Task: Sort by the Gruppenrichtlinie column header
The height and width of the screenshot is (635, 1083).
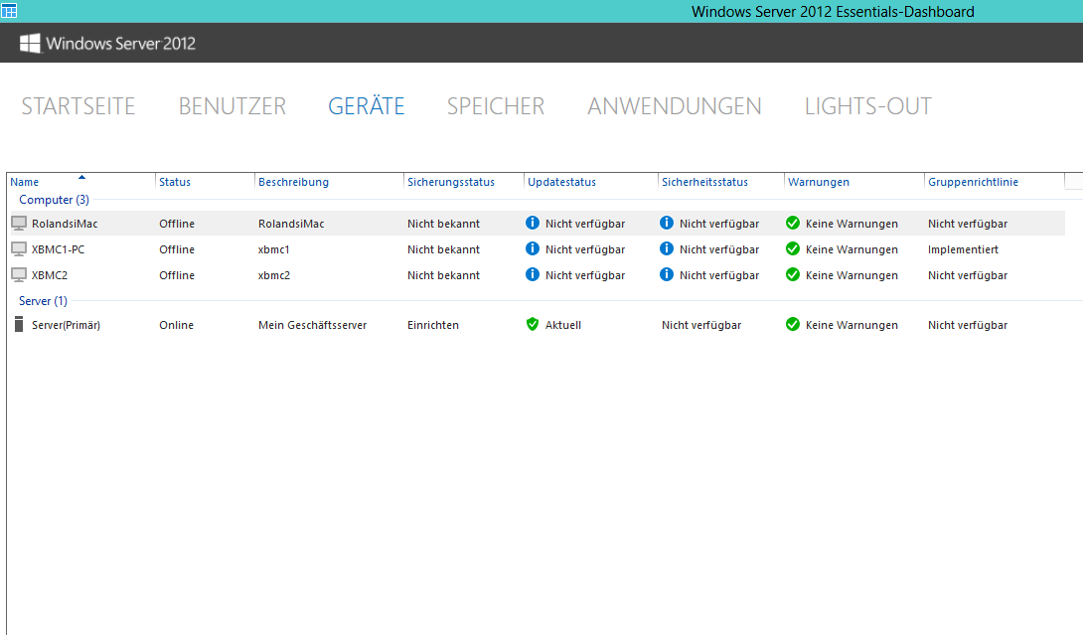Action: pyautogui.click(x=973, y=182)
